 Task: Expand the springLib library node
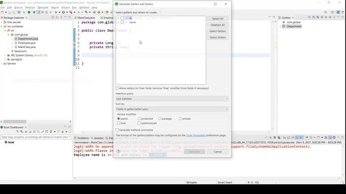[5, 60]
